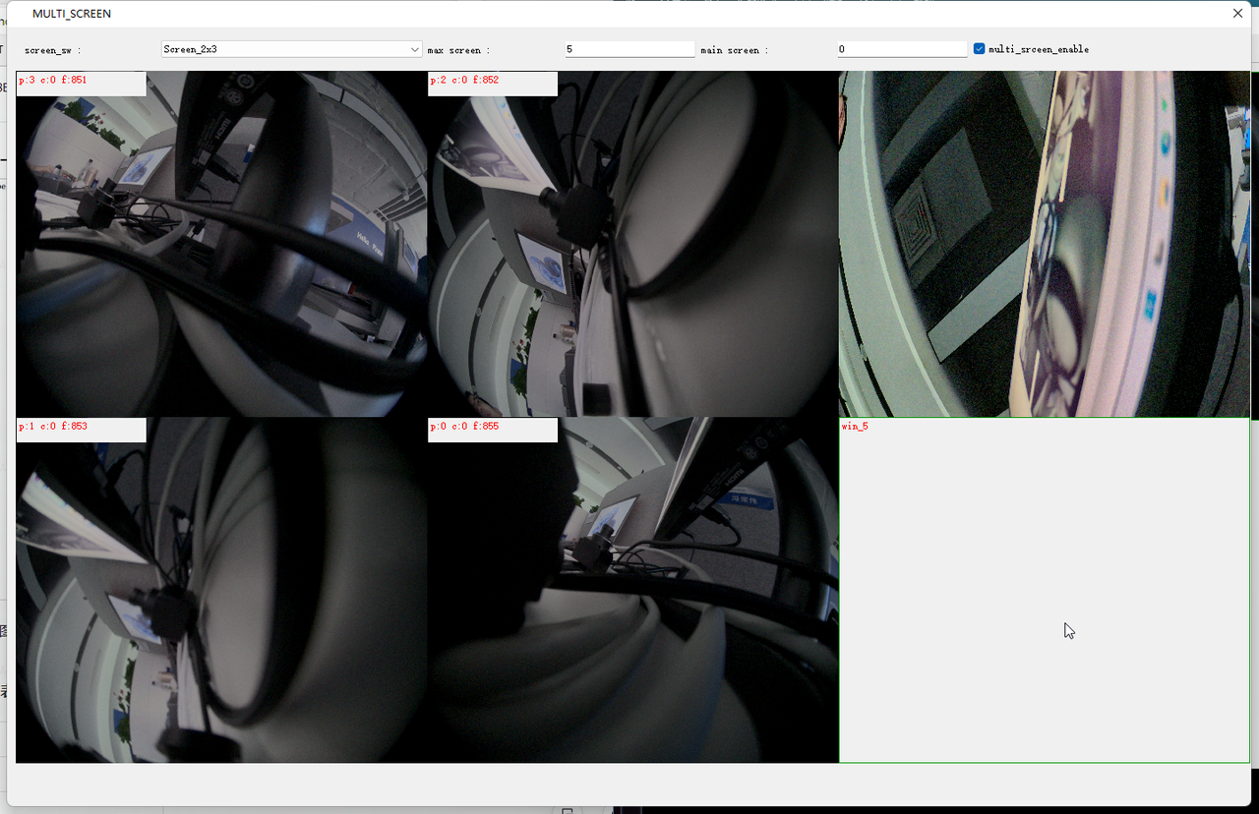Select the p:2 camera feed panel
The image size is (1259, 814).
pyautogui.click(x=632, y=256)
